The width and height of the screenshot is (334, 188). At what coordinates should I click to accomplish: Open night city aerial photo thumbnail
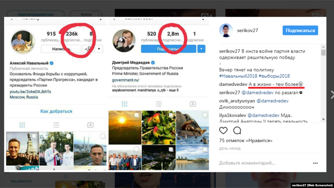[x=159, y=158]
